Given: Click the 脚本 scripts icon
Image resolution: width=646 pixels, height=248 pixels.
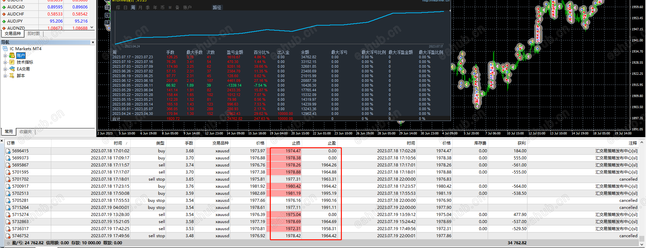Looking at the screenshot, I should (12, 75).
